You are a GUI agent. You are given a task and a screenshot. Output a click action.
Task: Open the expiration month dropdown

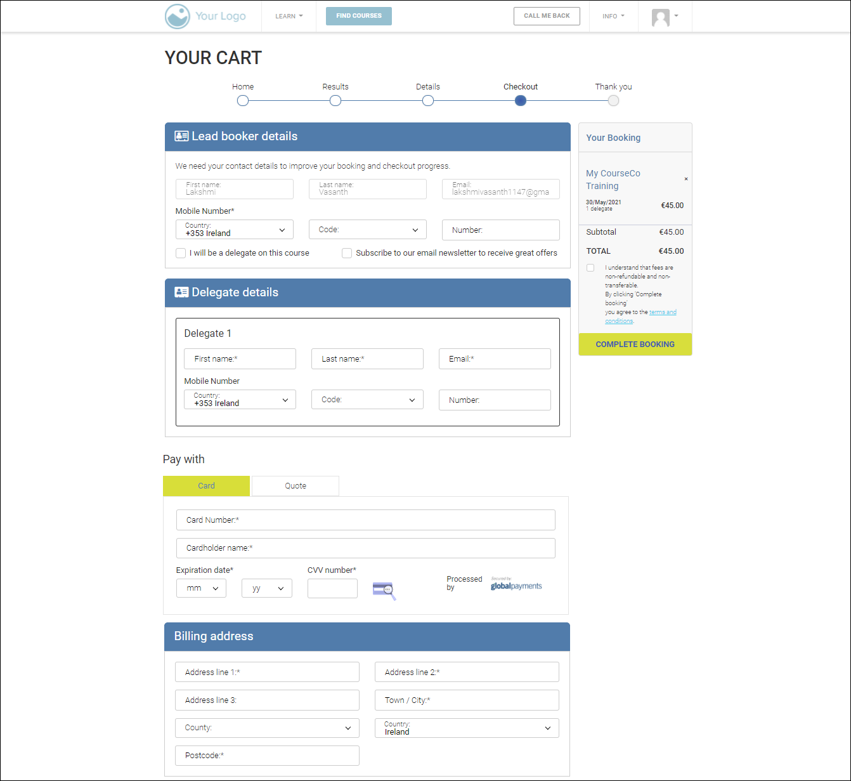point(201,588)
